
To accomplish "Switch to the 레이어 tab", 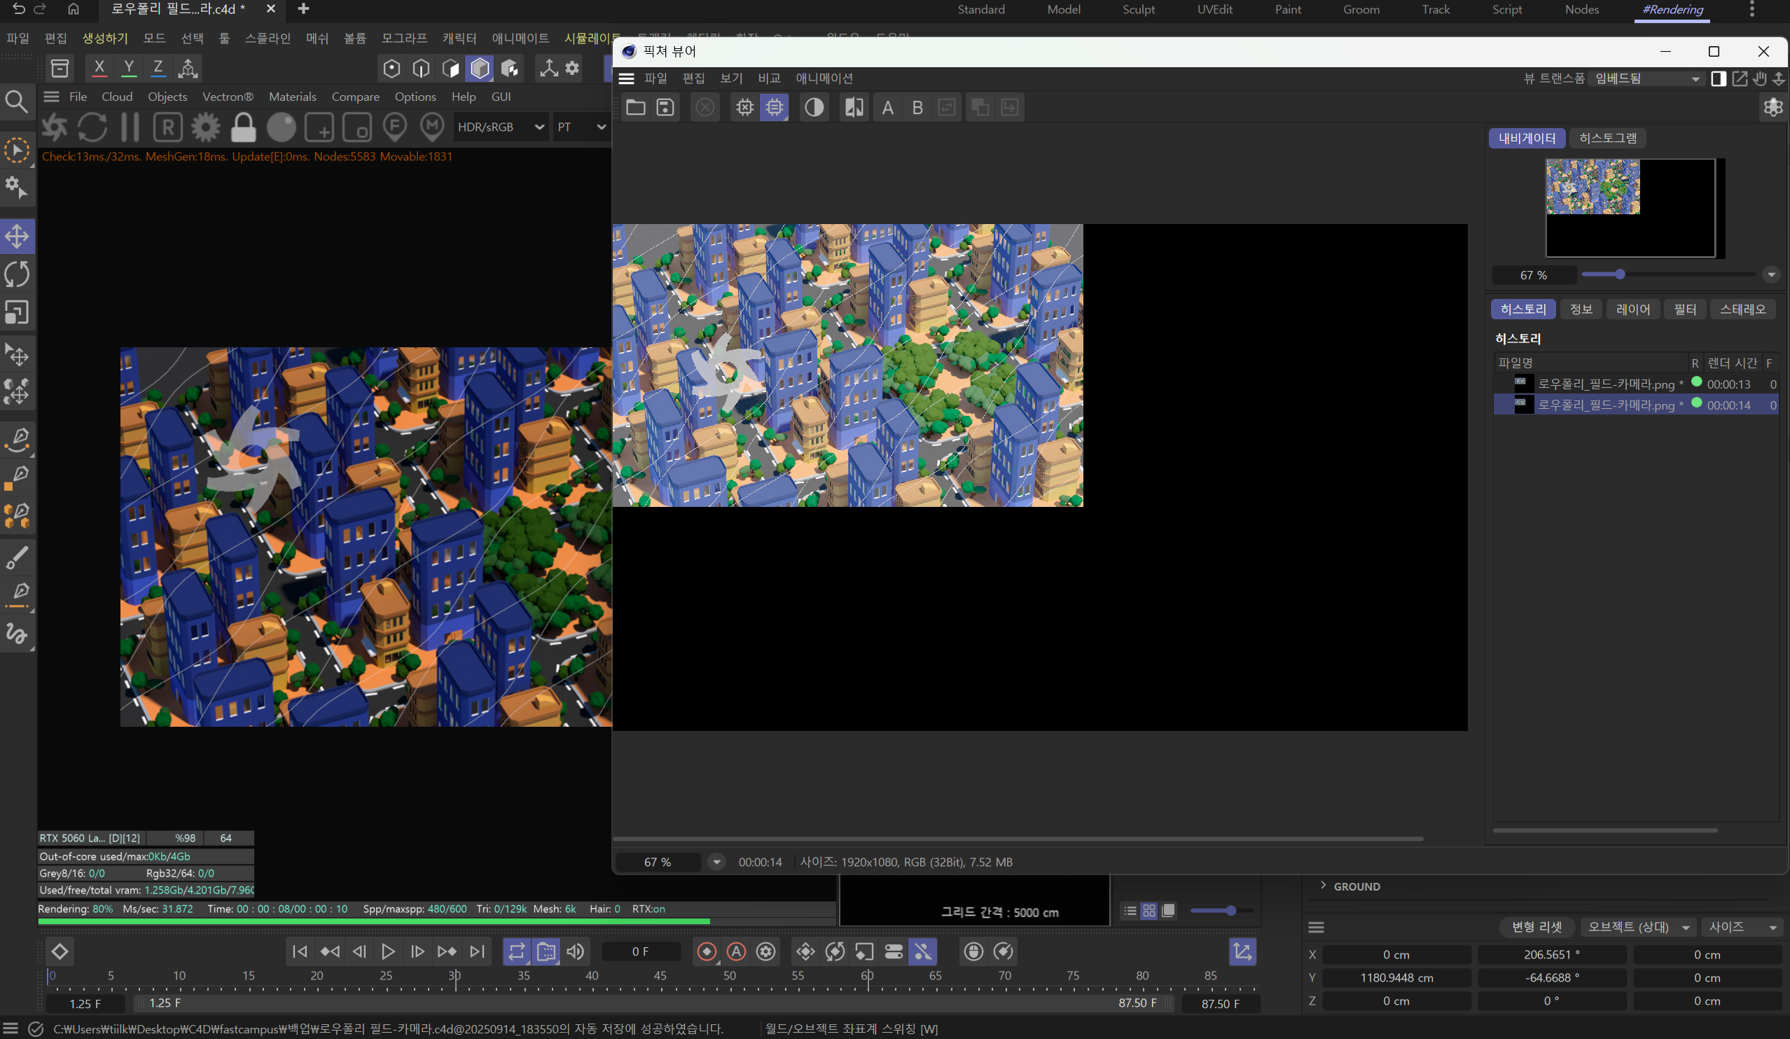I will (1632, 309).
